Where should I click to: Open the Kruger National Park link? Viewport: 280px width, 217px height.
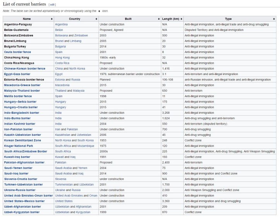click(x=19, y=146)
